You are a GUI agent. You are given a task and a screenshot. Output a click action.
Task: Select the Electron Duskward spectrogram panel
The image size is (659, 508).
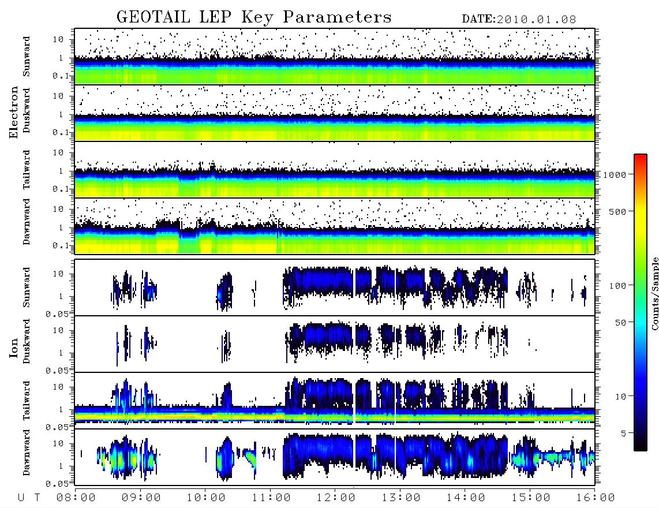(335, 113)
